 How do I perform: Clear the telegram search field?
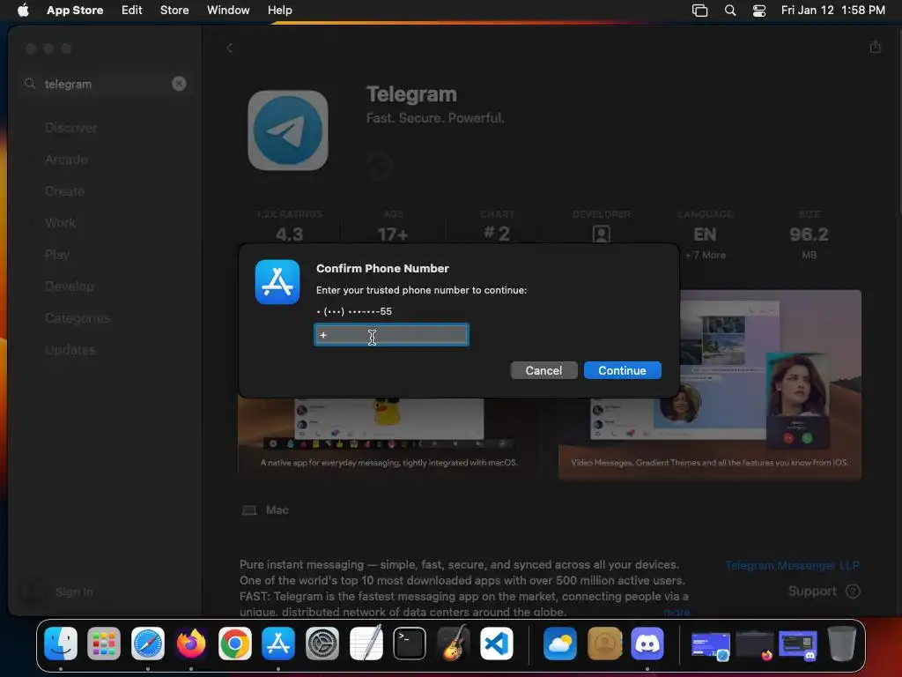point(179,84)
